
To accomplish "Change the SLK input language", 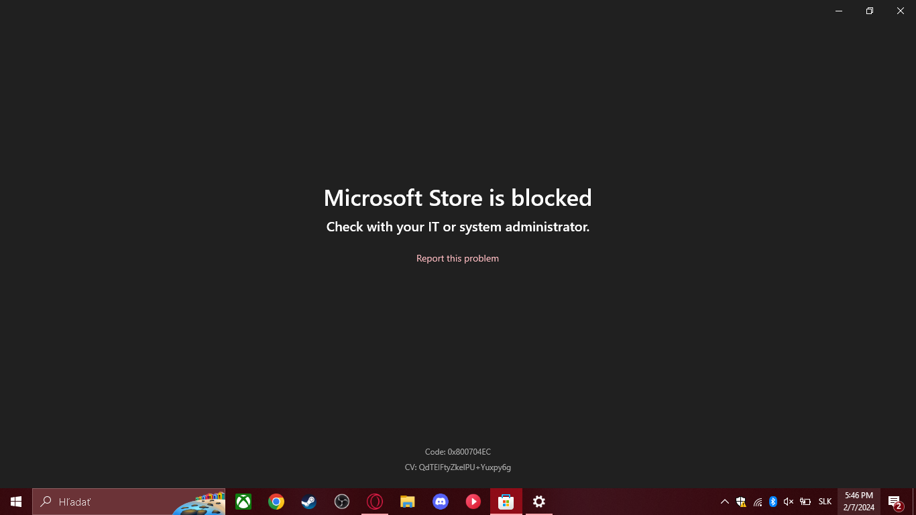I will pos(825,502).
